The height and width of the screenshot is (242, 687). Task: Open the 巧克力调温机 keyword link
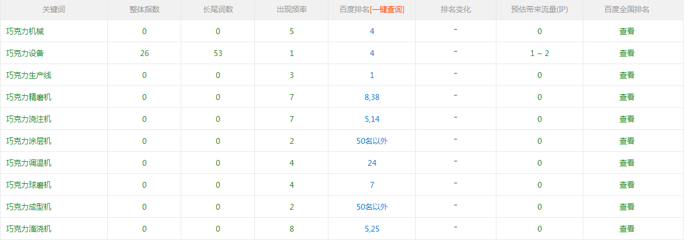tap(29, 163)
